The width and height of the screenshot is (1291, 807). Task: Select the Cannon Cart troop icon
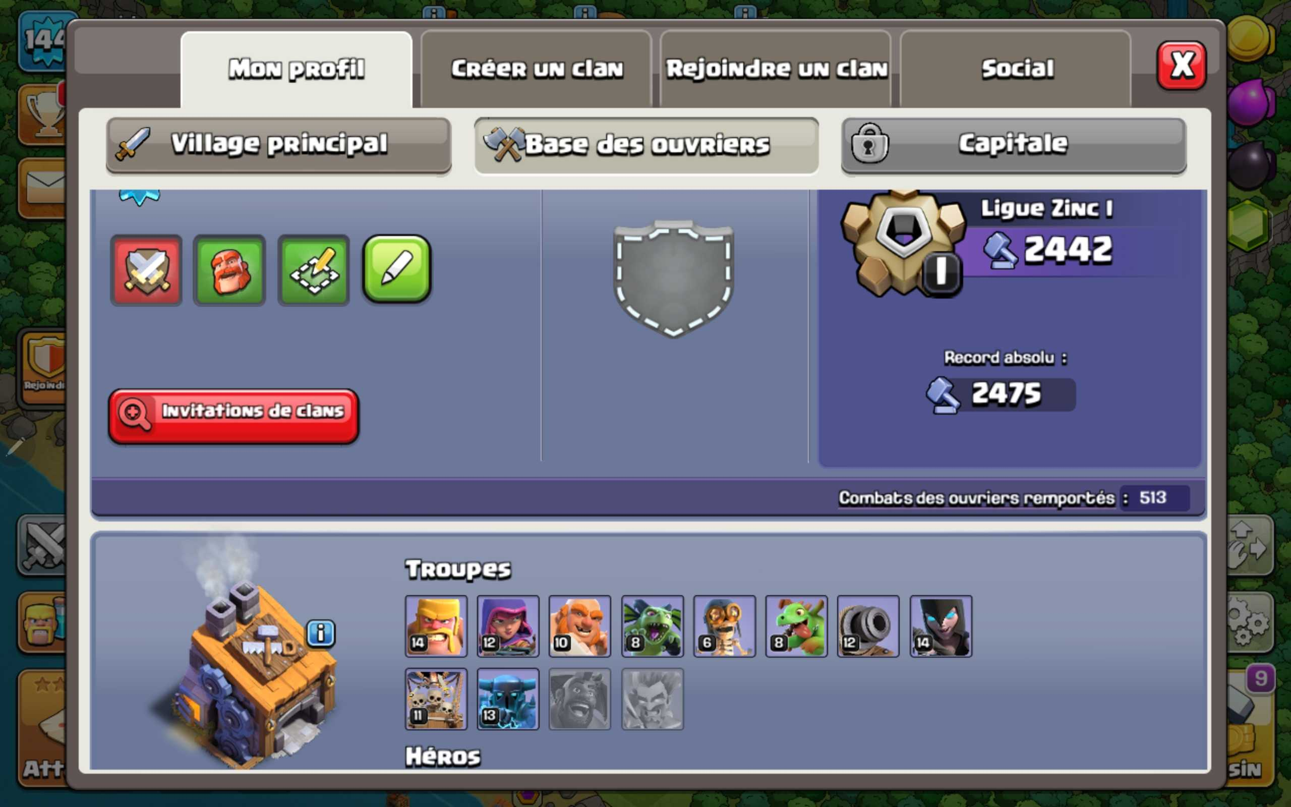coord(868,626)
